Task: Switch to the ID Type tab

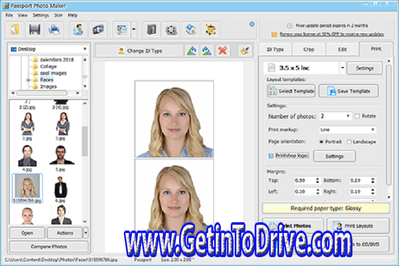Action: click(x=275, y=49)
